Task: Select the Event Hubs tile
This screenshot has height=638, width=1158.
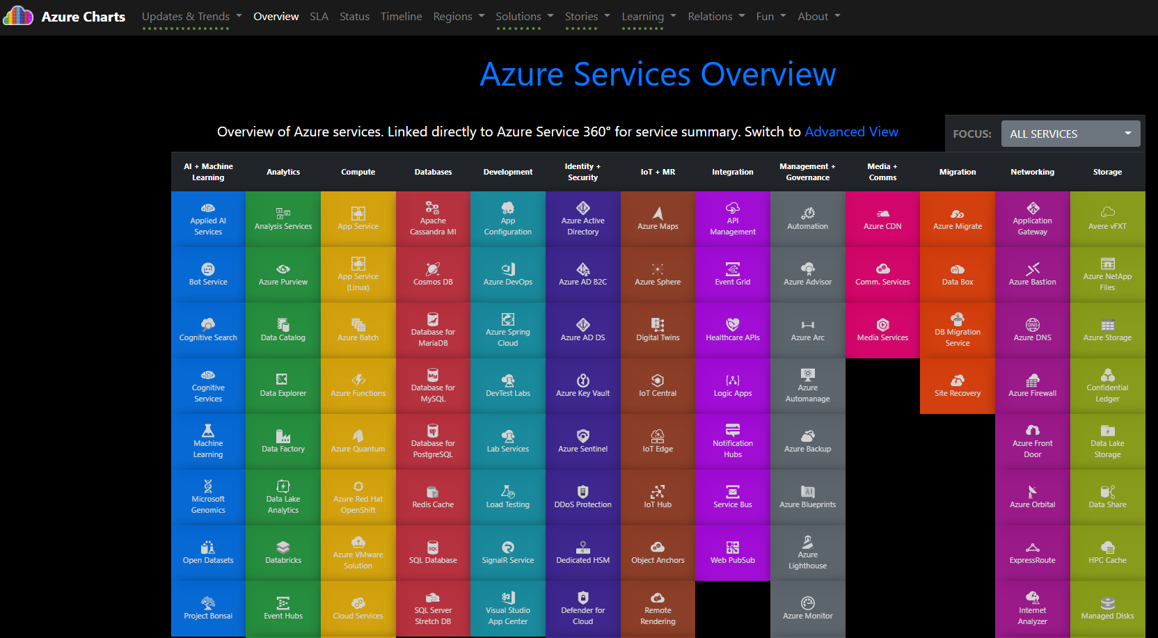Action: coord(283,608)
